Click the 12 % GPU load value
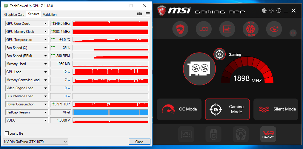This screenshot has height=149, width=303. tap(61, 72)
